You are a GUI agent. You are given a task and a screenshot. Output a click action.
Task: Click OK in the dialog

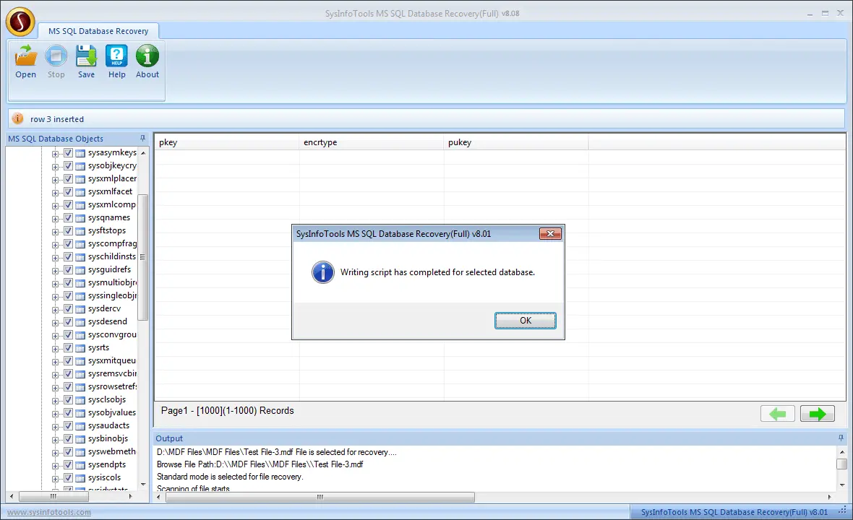(x=525, y=321)
